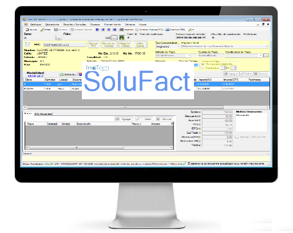
Task: Open the Catálogos menu
Action: [x=35, y=25]
